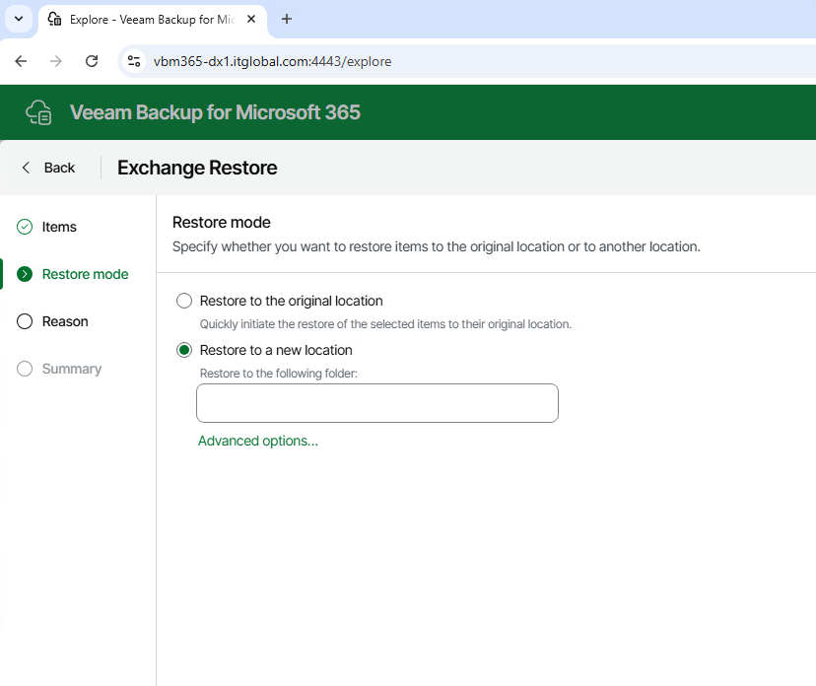The image size is (816, 686).
Task: Click the Veeam cloud logo icon
Action: (39, 112)
